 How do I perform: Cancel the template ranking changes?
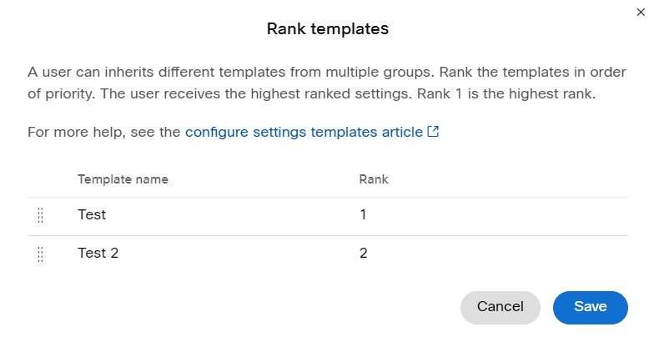coord(501,307)
